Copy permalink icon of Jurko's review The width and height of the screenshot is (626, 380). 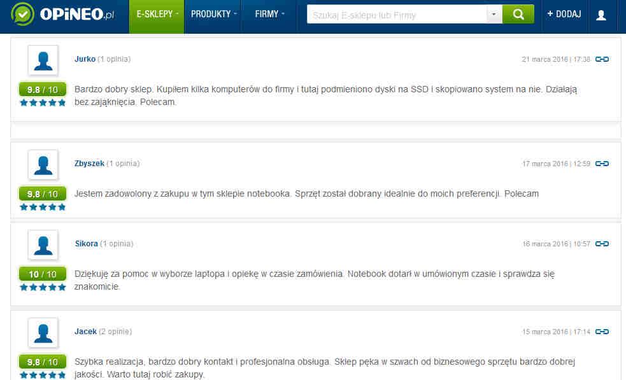pyautogui.click(x=602, y=59)
